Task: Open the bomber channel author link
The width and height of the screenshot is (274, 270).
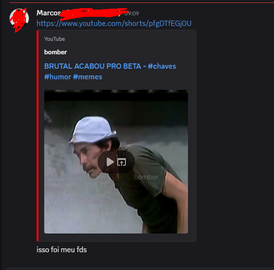Action: click(56, 52)
